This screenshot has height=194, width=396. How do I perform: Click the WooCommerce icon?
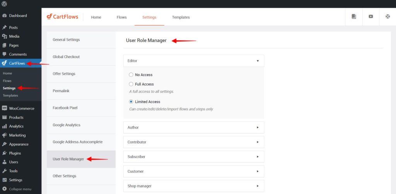(4, 108)
